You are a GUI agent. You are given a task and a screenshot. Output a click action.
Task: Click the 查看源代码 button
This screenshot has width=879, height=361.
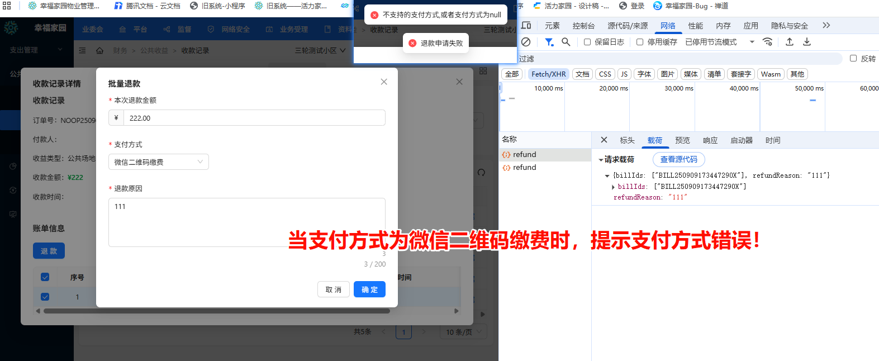pyautogui.click(x=678, y=159)
